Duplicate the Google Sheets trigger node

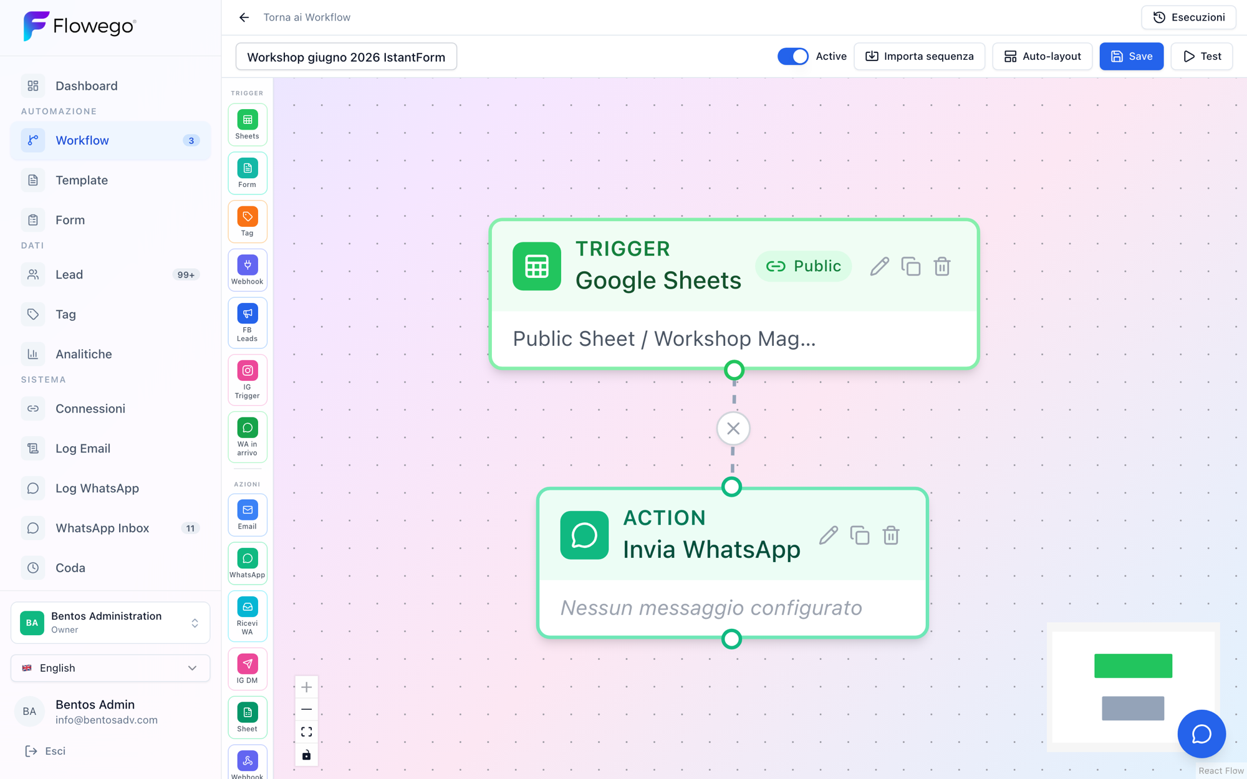911,267
